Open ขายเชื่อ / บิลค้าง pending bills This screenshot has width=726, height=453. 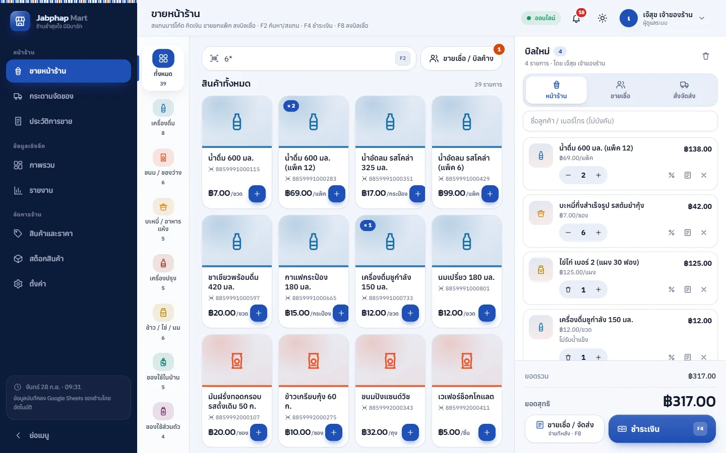pyautogui.click(x=461, y=58)
